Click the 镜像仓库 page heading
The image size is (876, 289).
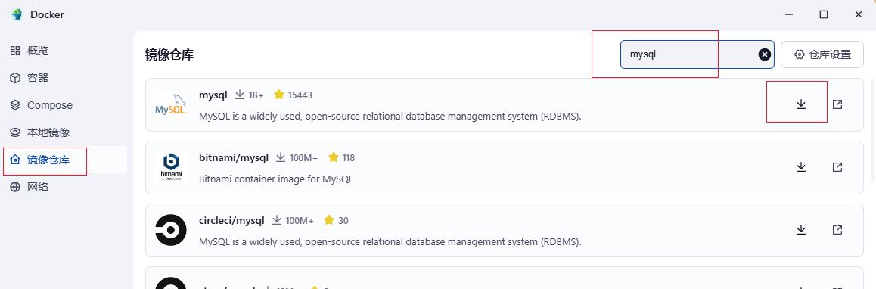169,54
